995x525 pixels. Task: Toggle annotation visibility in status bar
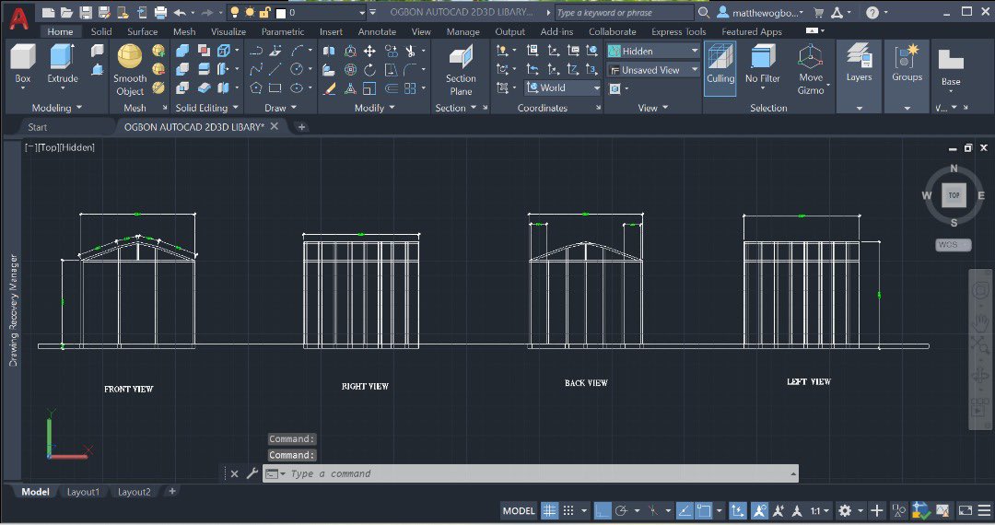pos(759,510)
